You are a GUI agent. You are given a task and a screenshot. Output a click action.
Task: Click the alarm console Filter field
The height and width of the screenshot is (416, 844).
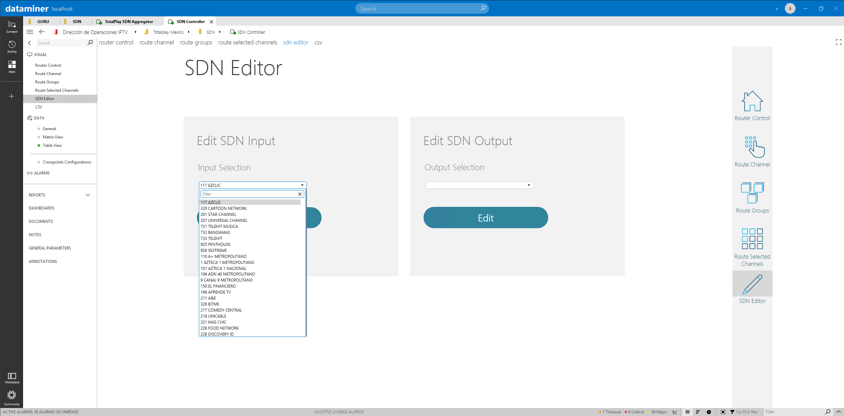[794, 412]
